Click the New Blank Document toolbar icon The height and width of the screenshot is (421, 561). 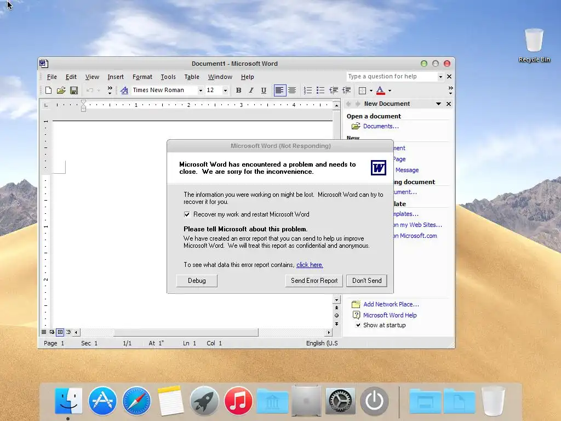(48, 90)
